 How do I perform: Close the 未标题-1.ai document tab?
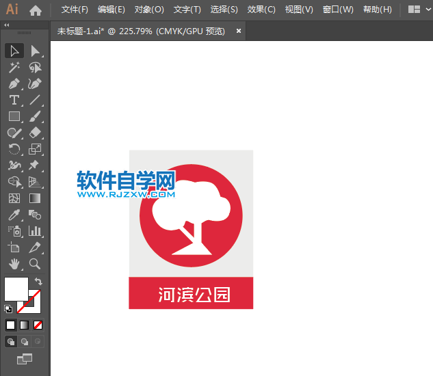239,31
